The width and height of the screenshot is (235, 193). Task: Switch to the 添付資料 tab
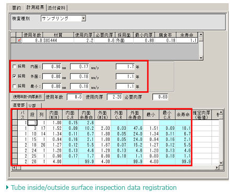(x=56, y=8)
